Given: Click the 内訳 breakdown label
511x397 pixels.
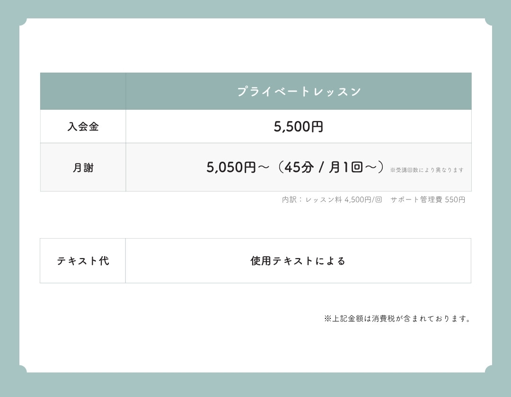Looking at the screenshot, I should click(289, 200).
